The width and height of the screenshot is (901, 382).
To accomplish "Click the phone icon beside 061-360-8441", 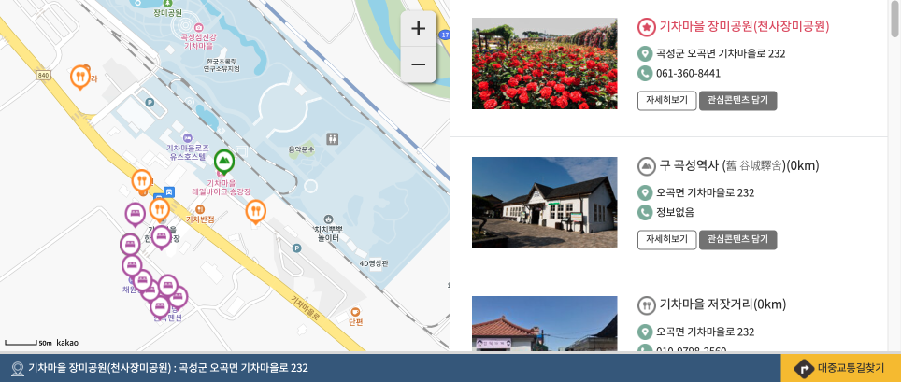I will pos(645,74).
